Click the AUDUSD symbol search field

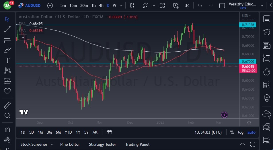pyautogui.click(x=33, y=5)
